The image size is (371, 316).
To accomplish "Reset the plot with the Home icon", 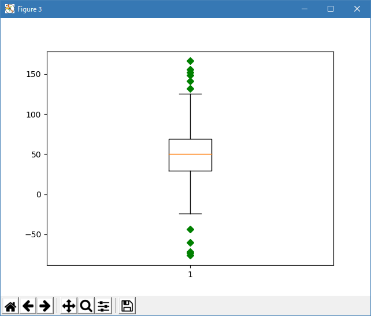I will click(10, 306).
